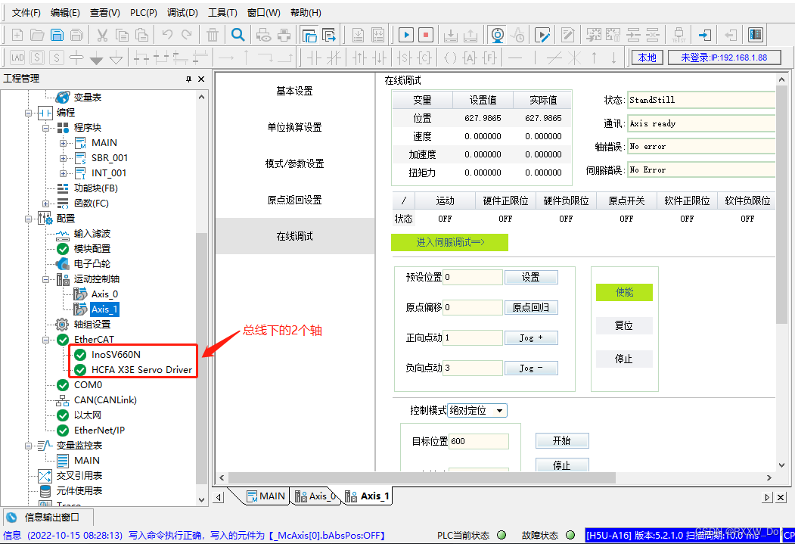Screen dimensions: 795x544
Task: Expand the SBR_001 tree node
Action: pos(63,158)
